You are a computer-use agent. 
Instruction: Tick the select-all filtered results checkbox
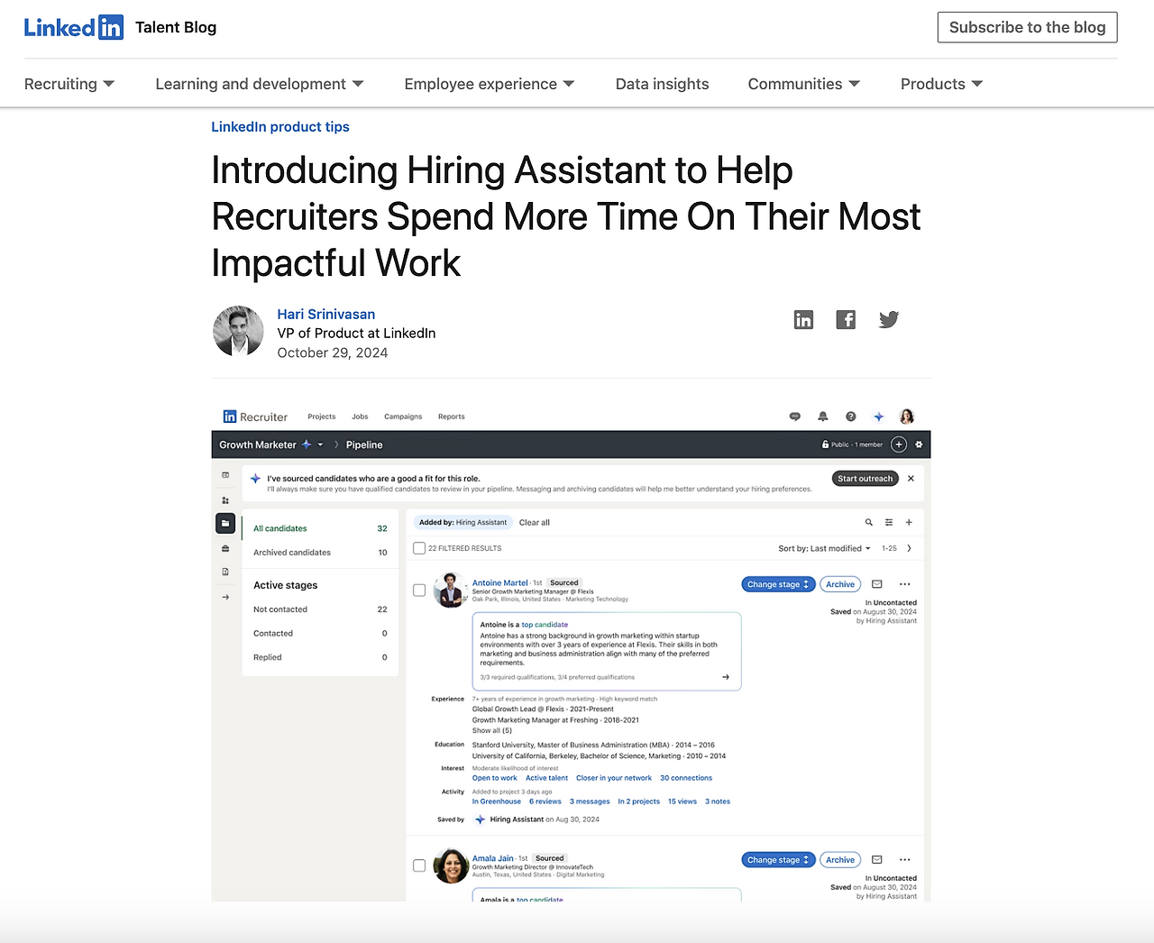pos(419,548)
